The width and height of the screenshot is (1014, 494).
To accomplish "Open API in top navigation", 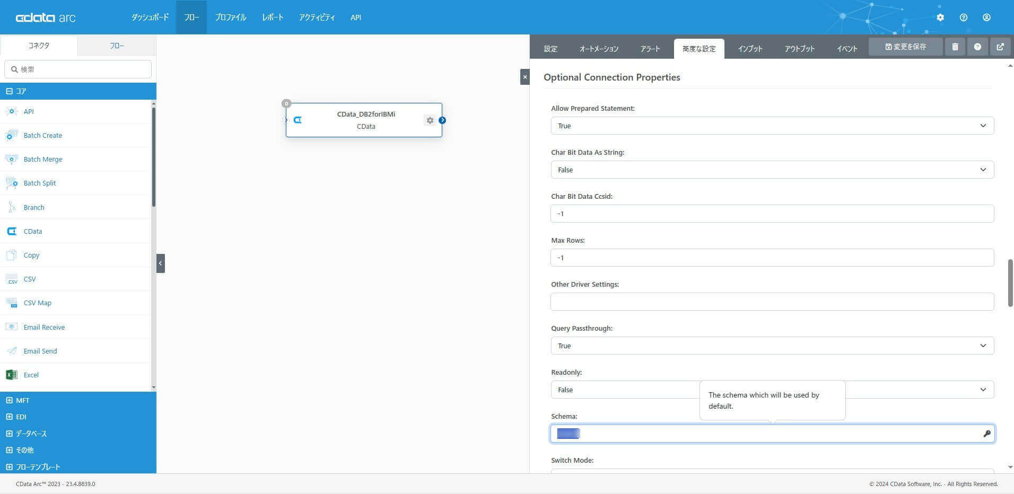I will point(356,17).
